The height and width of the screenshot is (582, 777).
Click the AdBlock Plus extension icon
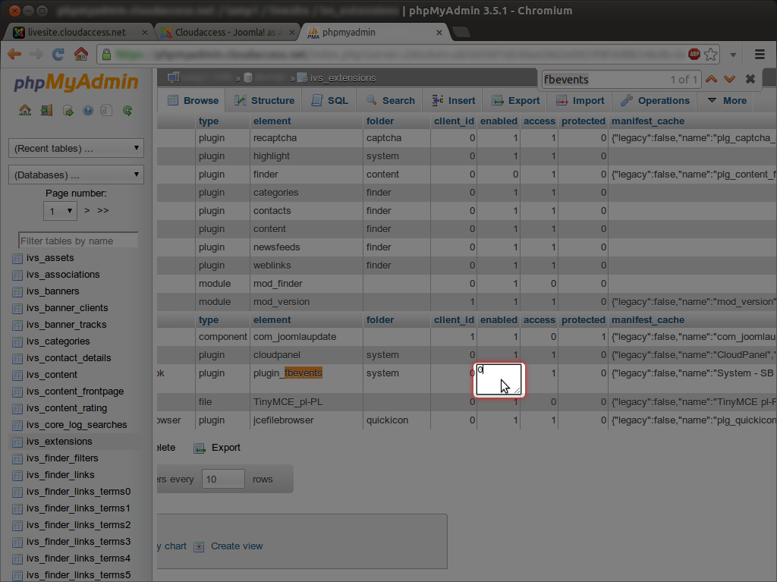click(x=694, y=54)
